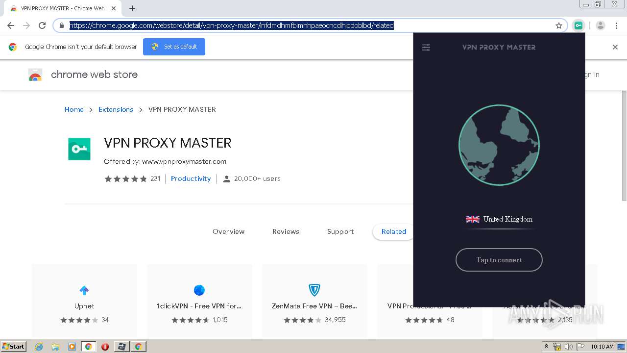Screen dimensions: 627x353
Task: Open Chrome profile avatar icon
Action: click(601, 25)
